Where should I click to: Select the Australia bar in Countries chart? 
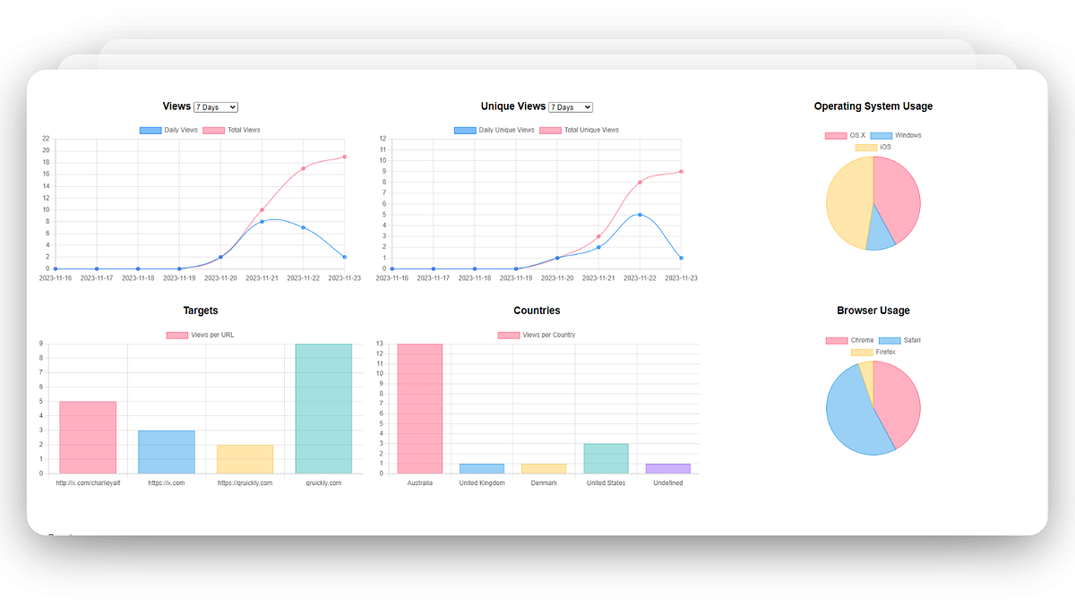click(x=420, y=407)
